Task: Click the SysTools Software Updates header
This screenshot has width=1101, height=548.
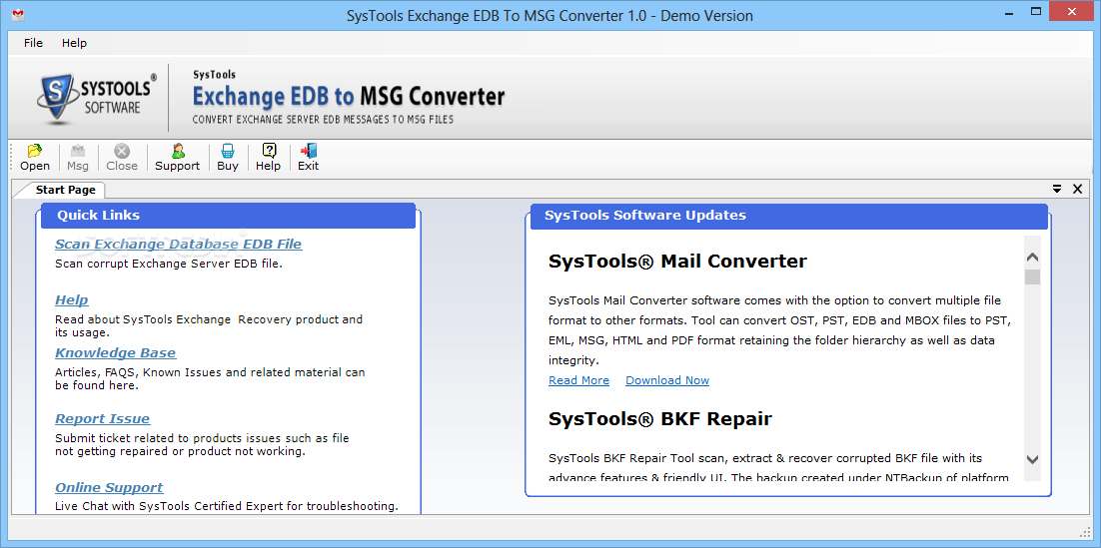Action: (789, 216)
